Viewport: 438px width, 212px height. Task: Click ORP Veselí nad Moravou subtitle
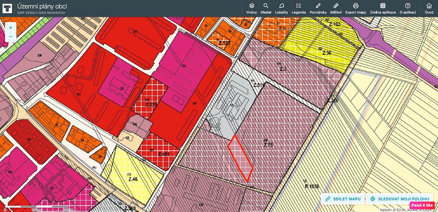(x=41, y=13)
